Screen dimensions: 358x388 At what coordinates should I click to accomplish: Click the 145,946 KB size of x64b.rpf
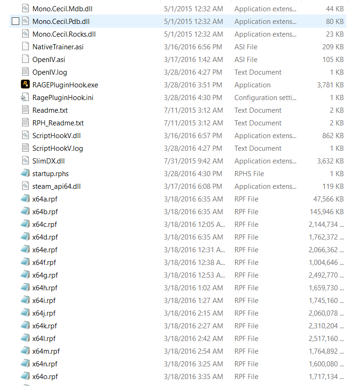[x=327, y=212]
